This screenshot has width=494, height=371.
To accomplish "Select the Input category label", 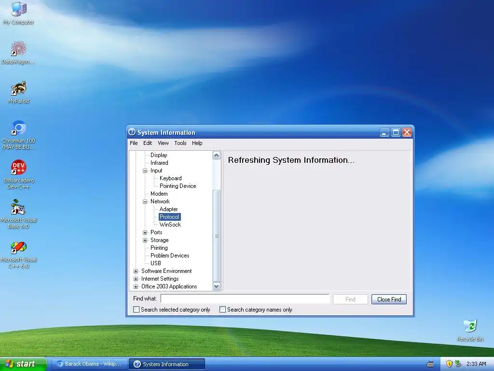I will tap(156, 171).
